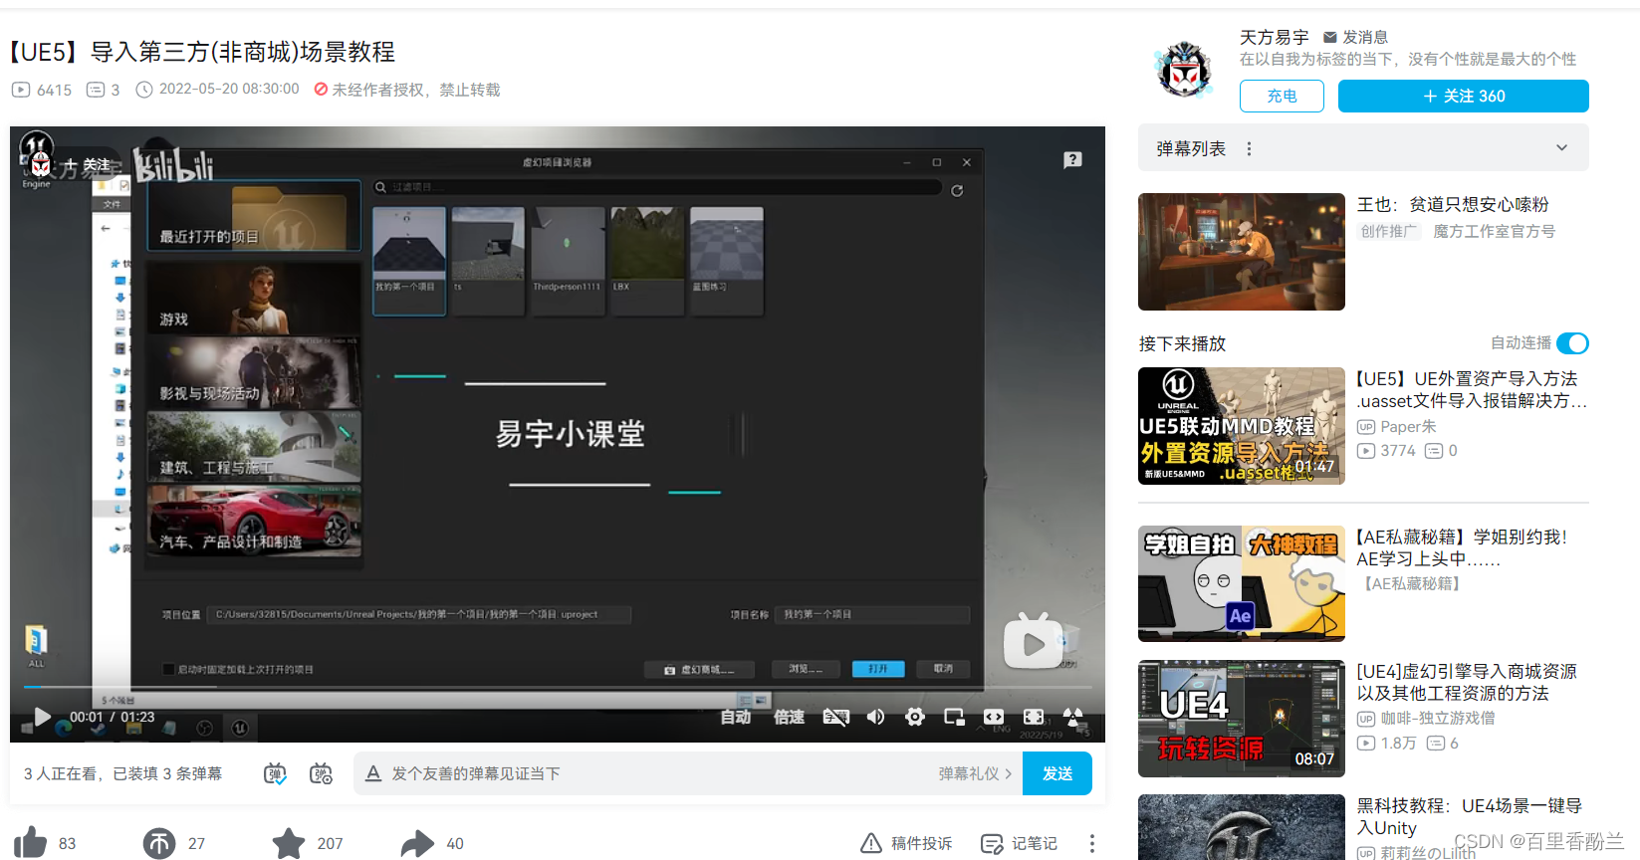
Task: Click the 未经作者授权,禁止转载 notice
Action: (x=407, y=90)
